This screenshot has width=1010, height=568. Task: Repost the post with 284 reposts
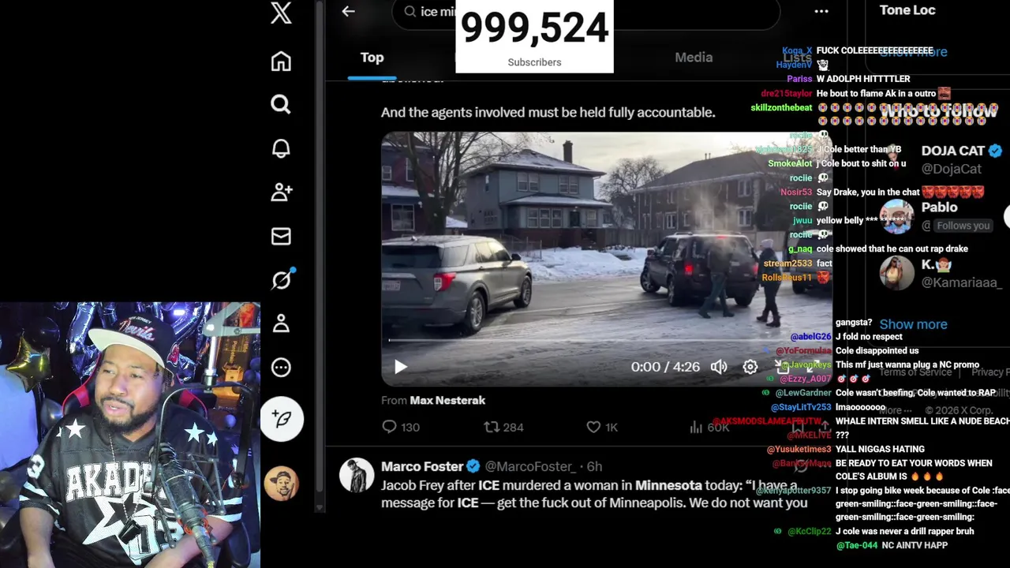503,427
